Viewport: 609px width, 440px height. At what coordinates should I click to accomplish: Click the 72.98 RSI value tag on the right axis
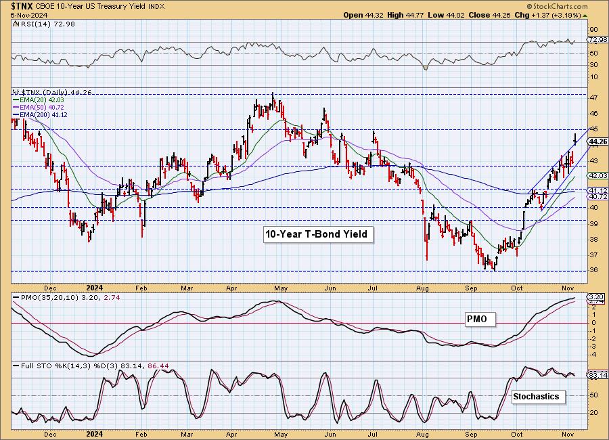coord(597,40)
